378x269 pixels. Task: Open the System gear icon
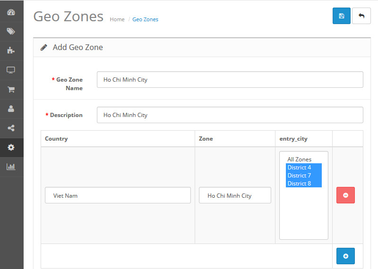click(11, 147)
